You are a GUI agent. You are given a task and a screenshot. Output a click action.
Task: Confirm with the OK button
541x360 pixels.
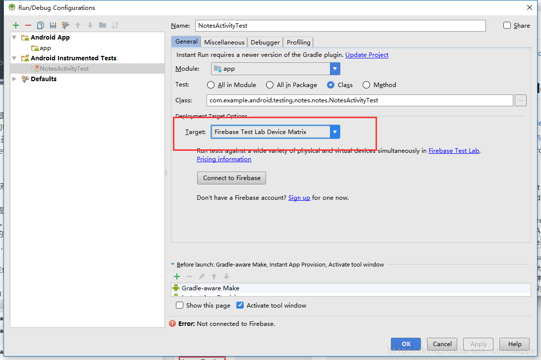click(406, 344)
